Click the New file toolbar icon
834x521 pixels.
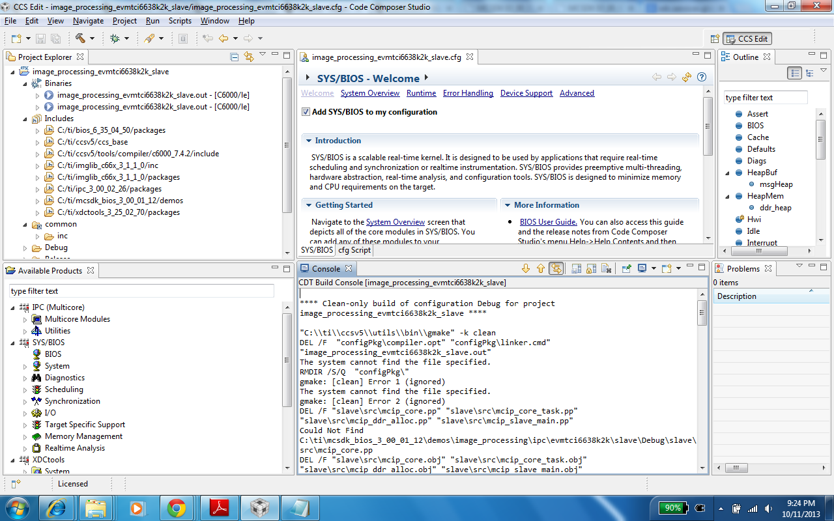pyautogui.click(x=16, y=38)
